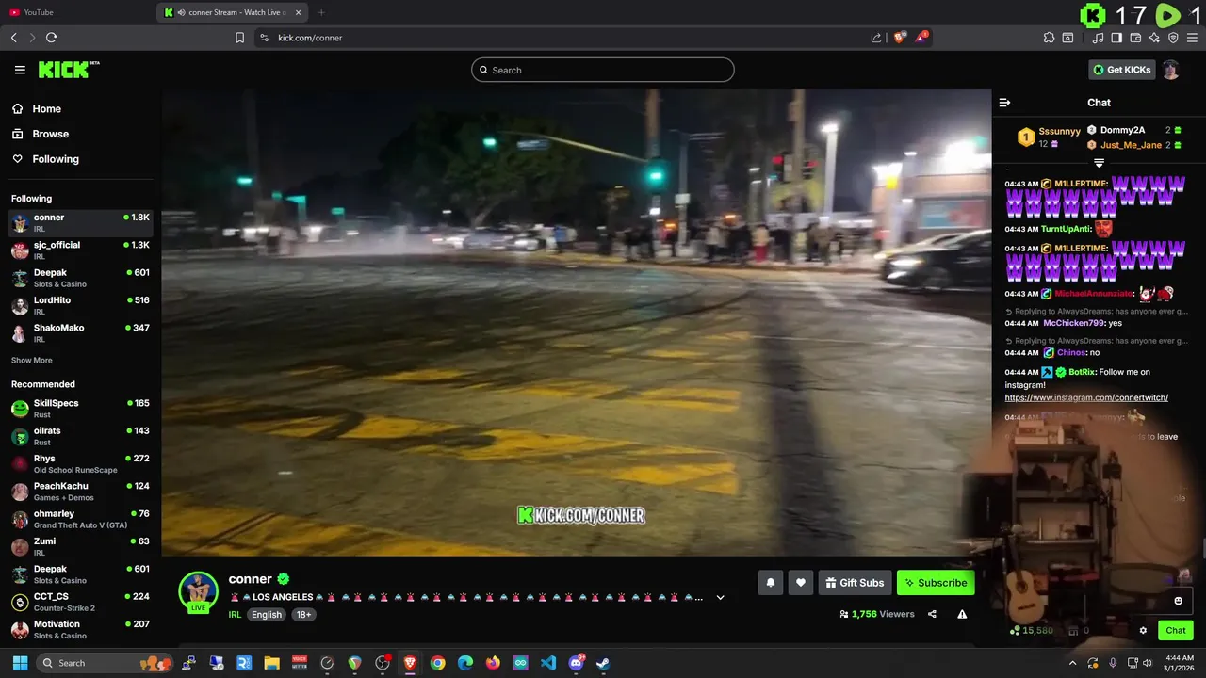
Task: Click the 18+ tag
Action: coord(303,615)
